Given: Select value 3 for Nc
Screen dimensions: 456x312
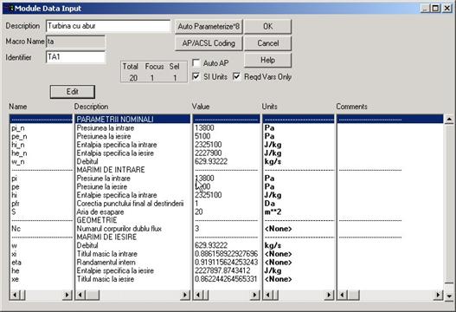Looking at the screenshot, I should click(197, 229).
